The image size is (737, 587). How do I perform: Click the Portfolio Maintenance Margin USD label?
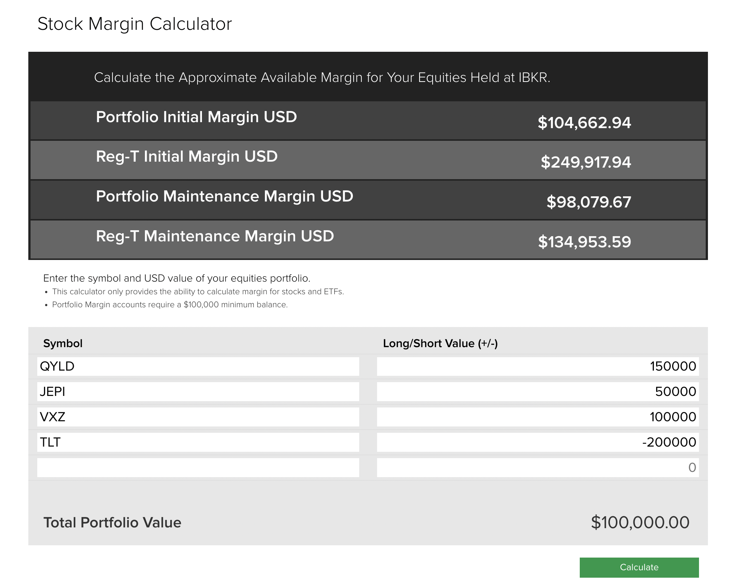224,197
